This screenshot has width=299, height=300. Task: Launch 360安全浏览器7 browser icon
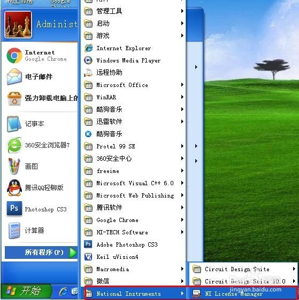pos(14,145)
